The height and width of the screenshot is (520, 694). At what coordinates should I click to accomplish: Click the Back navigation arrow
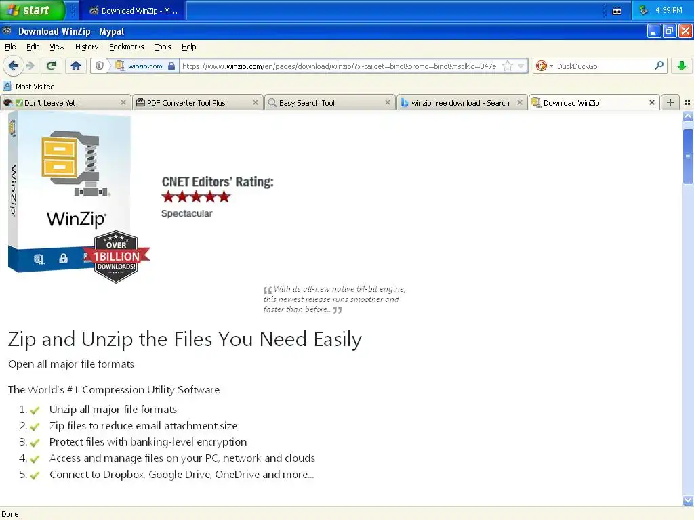pyautogui.click(x=14, y=66)
